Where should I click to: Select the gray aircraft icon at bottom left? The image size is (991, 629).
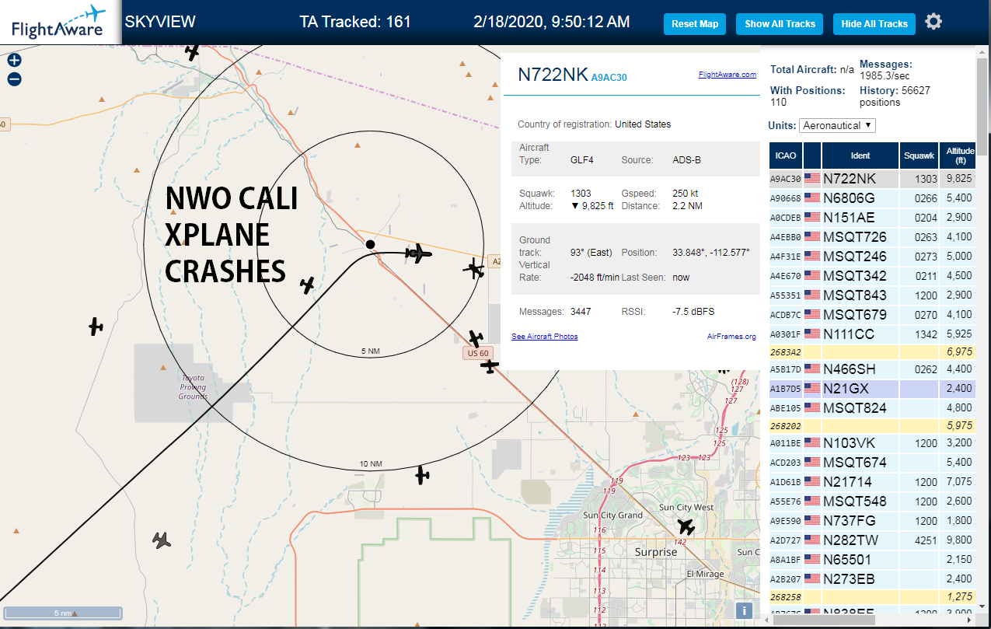161,540
